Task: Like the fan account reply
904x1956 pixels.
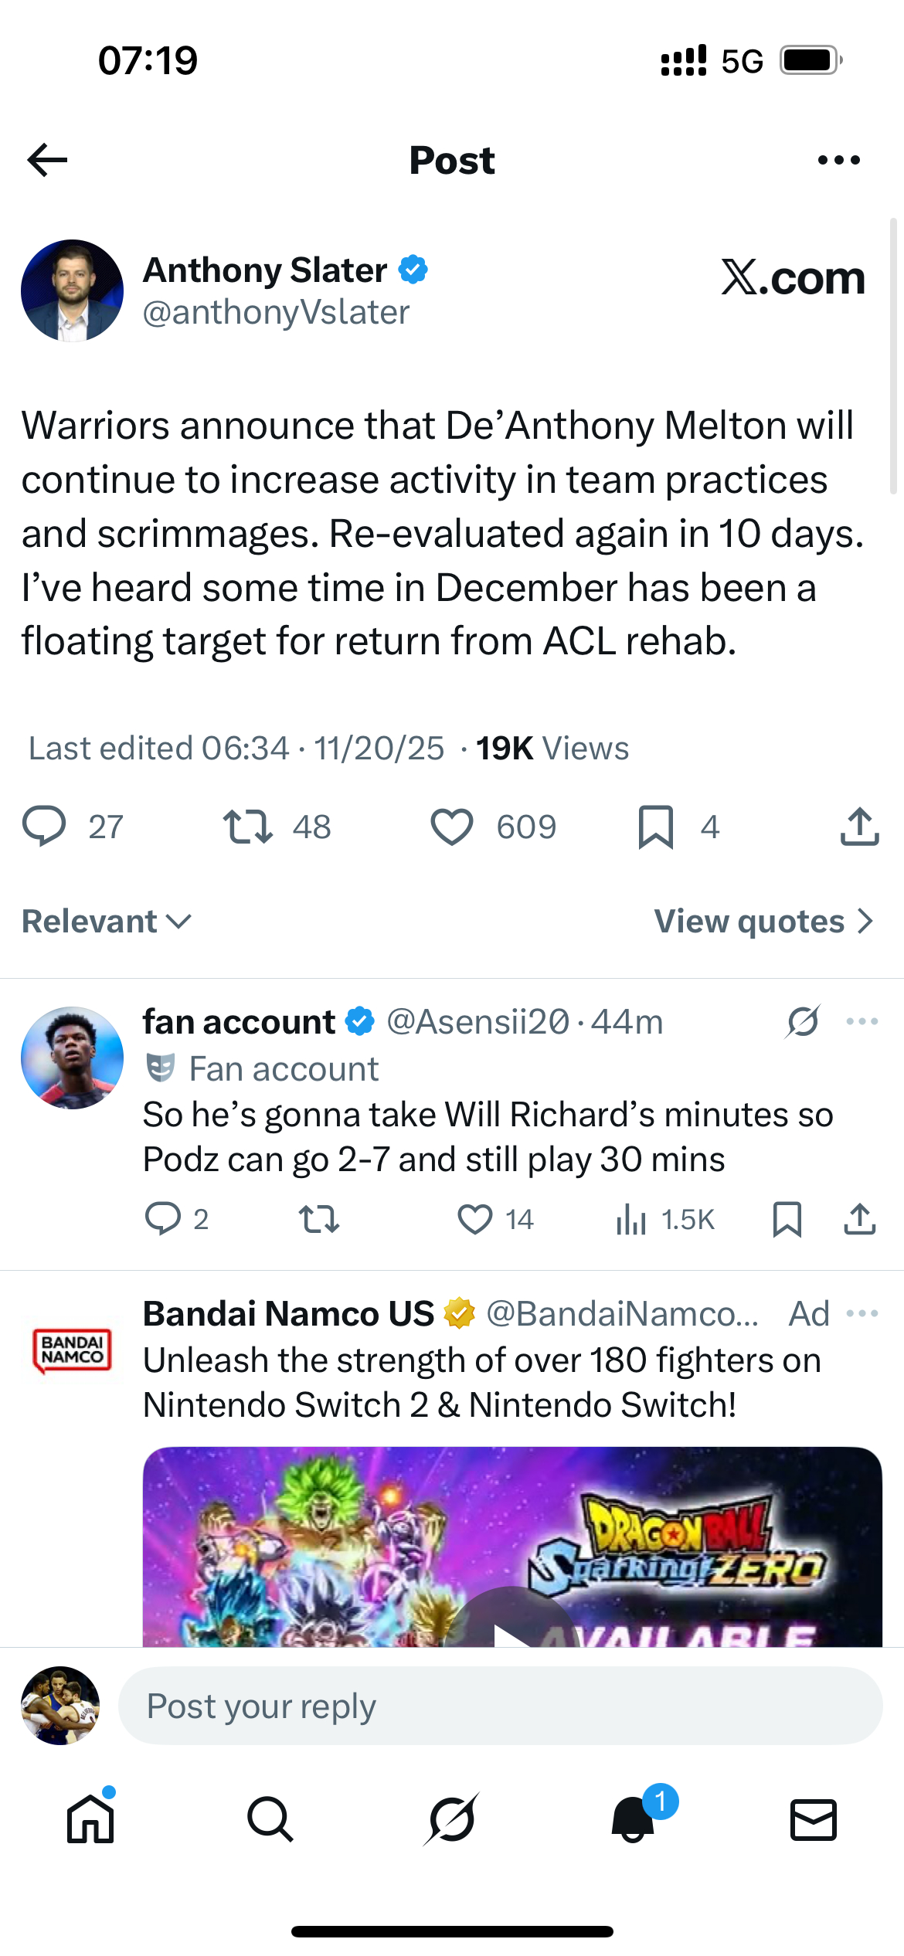Action: pos(475,1220)
